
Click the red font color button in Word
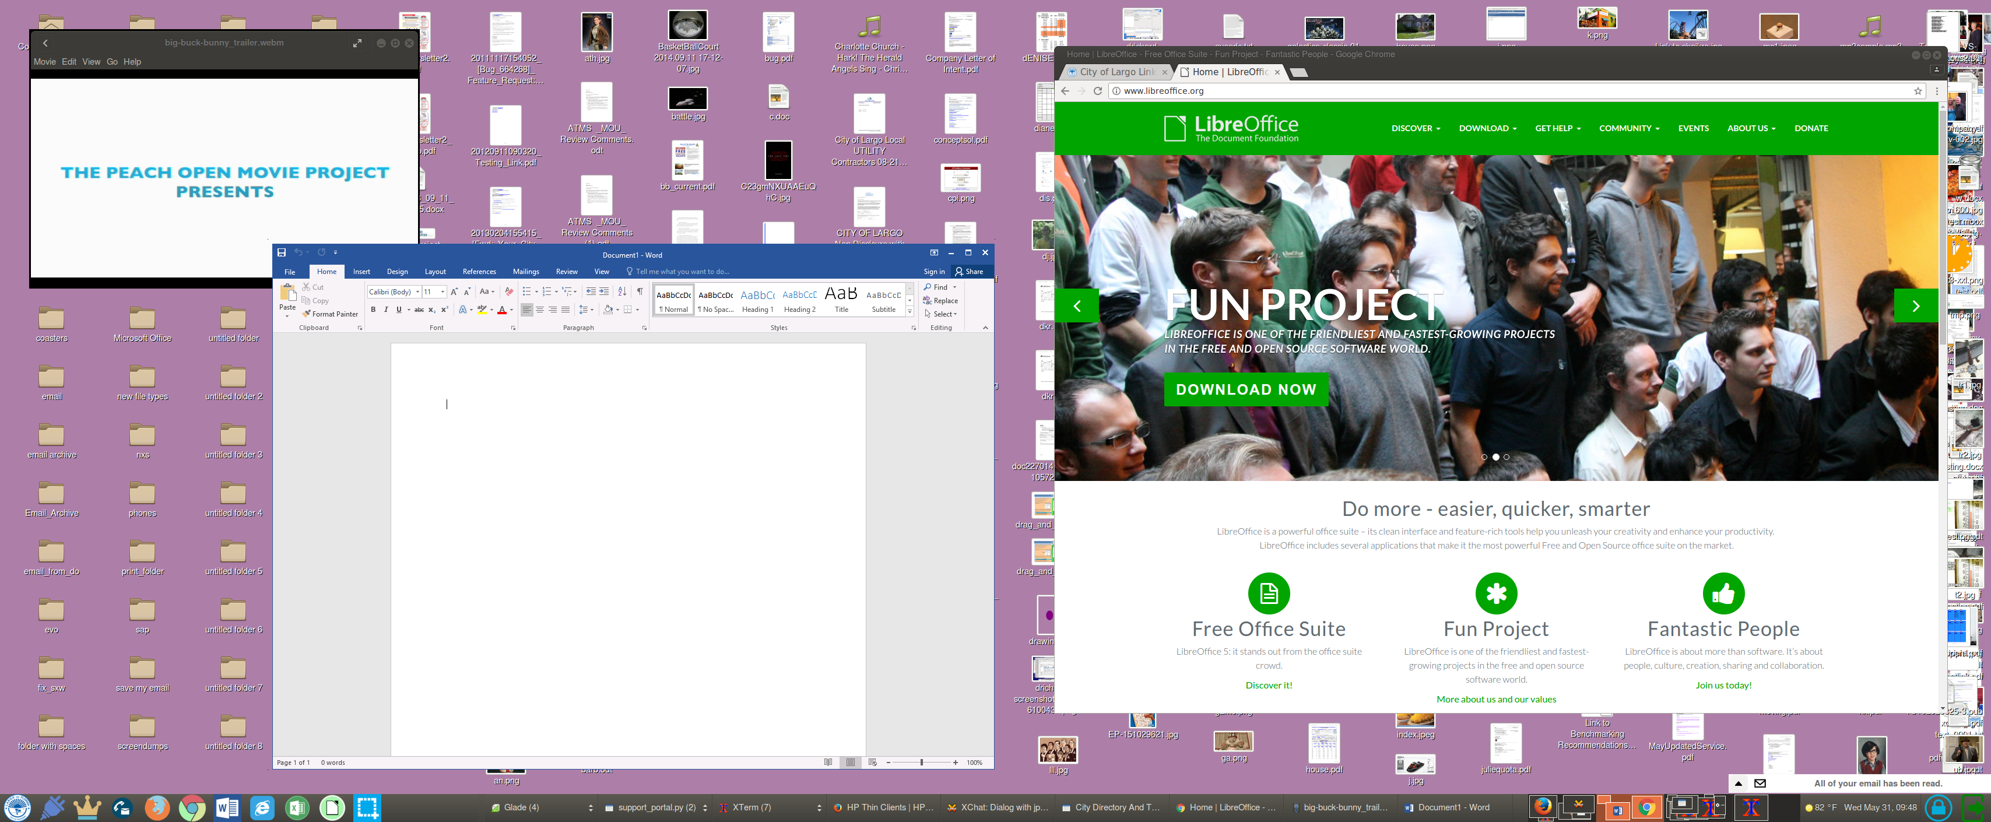tap(501, 310)
